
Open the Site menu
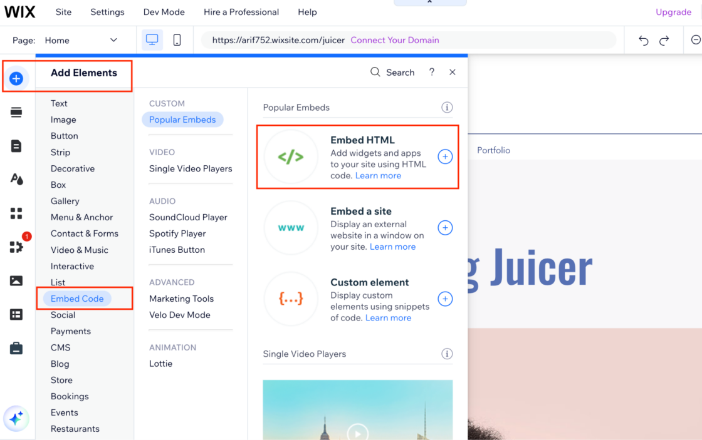(63, 12)
